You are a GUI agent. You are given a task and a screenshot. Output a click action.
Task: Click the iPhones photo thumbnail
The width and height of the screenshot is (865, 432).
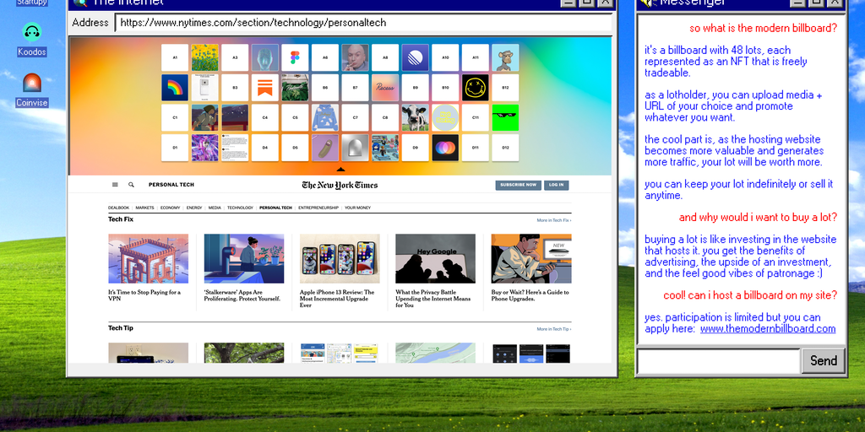pos(340,259)
